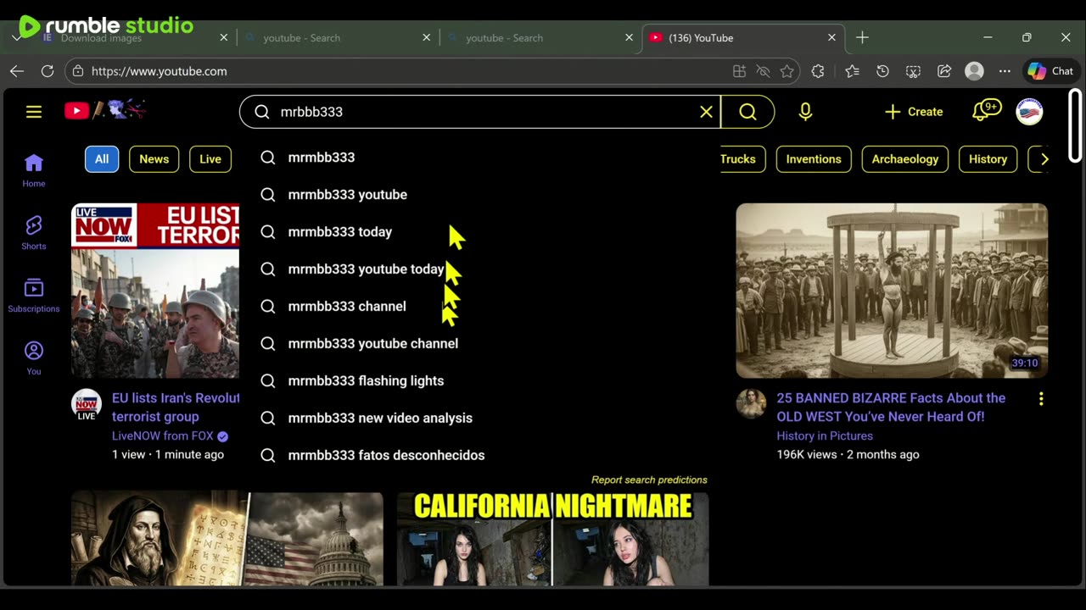The width and height of the screenshot is (1086, 610).
Task: Expand the tab actions menu chevron
Action: [17, 37]
